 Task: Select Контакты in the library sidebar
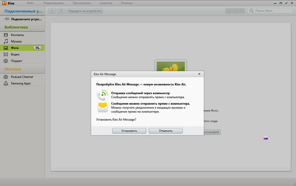point(22,35)
